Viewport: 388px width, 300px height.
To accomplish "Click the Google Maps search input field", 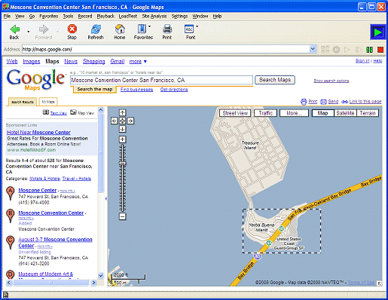I will point(161,80).
